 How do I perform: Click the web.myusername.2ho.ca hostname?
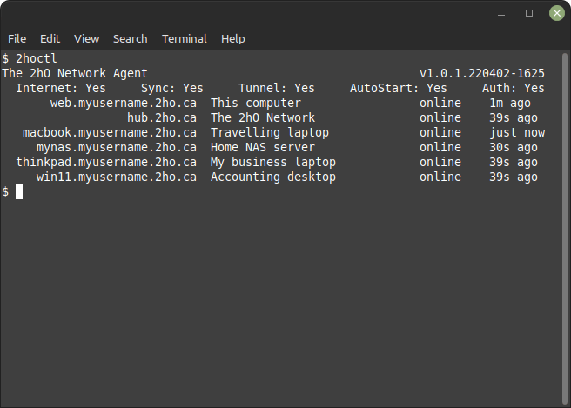pyautogui.click(x=123, y=103)
